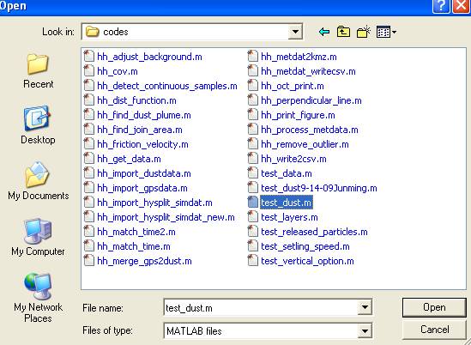
Task: Close the Open dialog window
Action: (461, 6)
